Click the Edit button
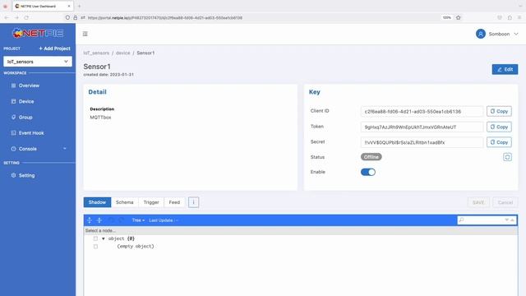Image resolution: width=526 pixels, height=296 pixels. click(505, 69)
